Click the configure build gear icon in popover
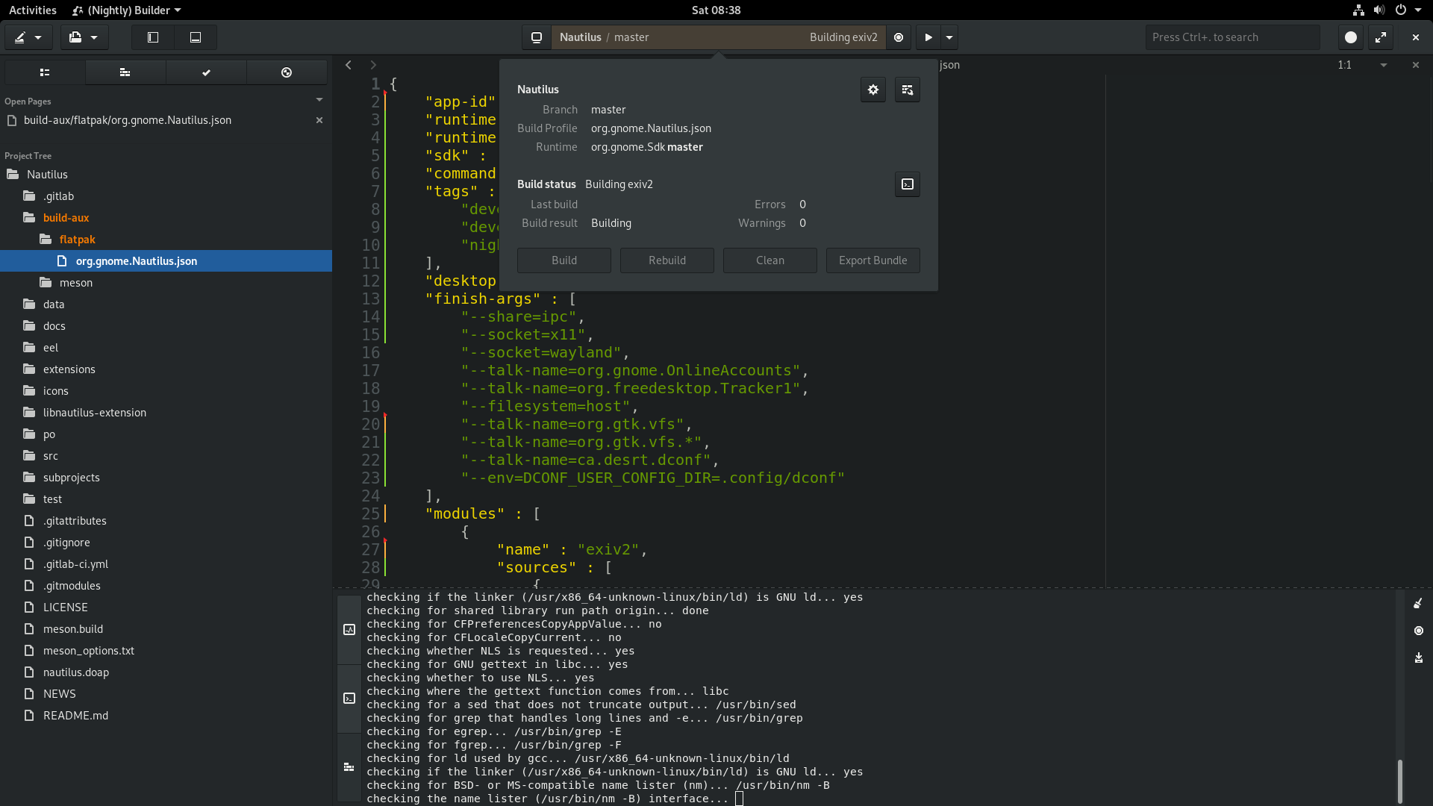This screenshot has width=1433, height=806. click(x=872, y=90)
